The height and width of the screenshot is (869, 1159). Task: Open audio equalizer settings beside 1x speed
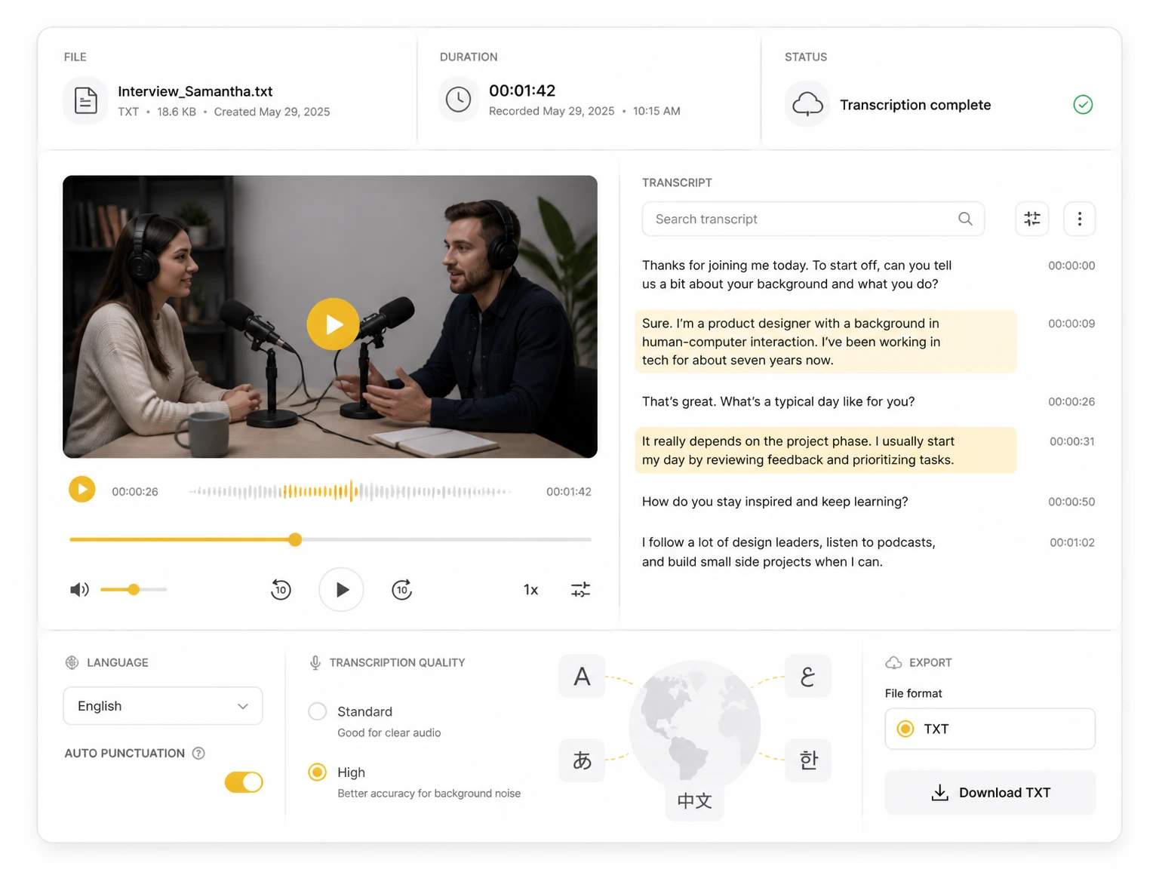pos(580,589)
